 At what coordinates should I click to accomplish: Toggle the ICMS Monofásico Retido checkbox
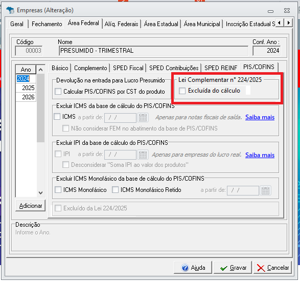tap(115, 190)
